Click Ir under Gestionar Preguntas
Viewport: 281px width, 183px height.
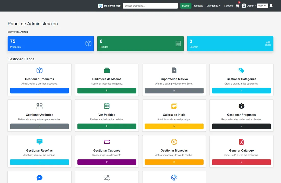coord(241,126)
